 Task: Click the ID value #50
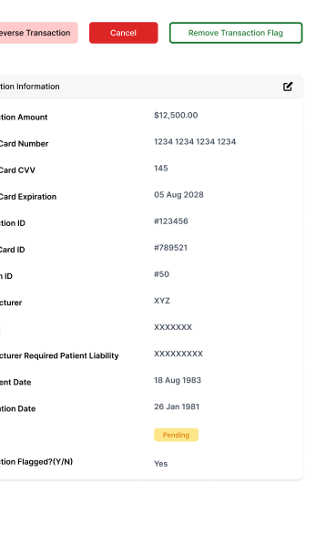coord(162,274)
